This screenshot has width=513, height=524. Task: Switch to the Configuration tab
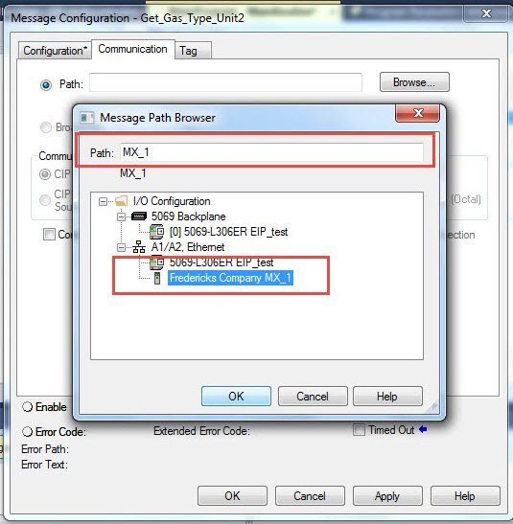tap(56, 51)
